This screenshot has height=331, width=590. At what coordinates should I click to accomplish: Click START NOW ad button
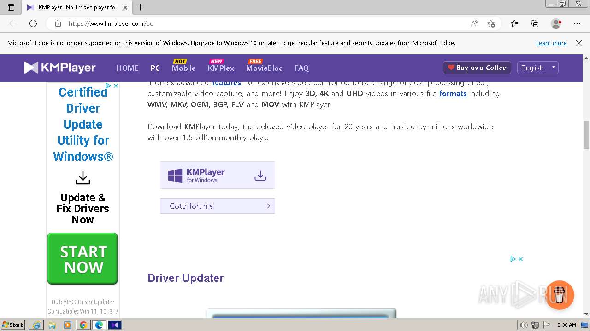click(83, 258)
